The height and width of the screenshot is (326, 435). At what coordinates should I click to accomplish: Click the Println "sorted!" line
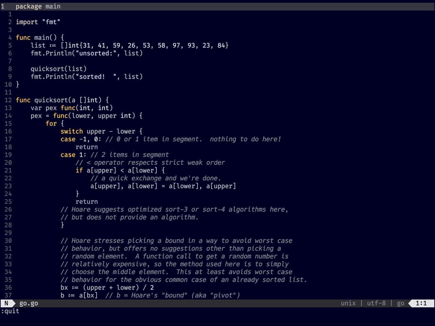coord(87,77)
